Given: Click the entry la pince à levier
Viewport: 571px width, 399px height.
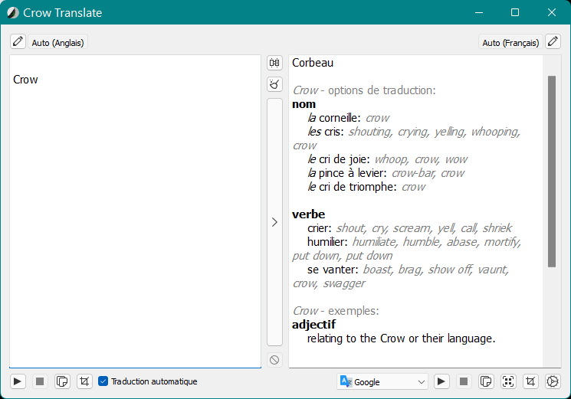Looking at the screenshot, I should click(347, 173).
